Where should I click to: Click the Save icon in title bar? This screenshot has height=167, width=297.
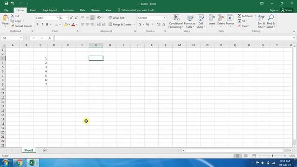6,3
